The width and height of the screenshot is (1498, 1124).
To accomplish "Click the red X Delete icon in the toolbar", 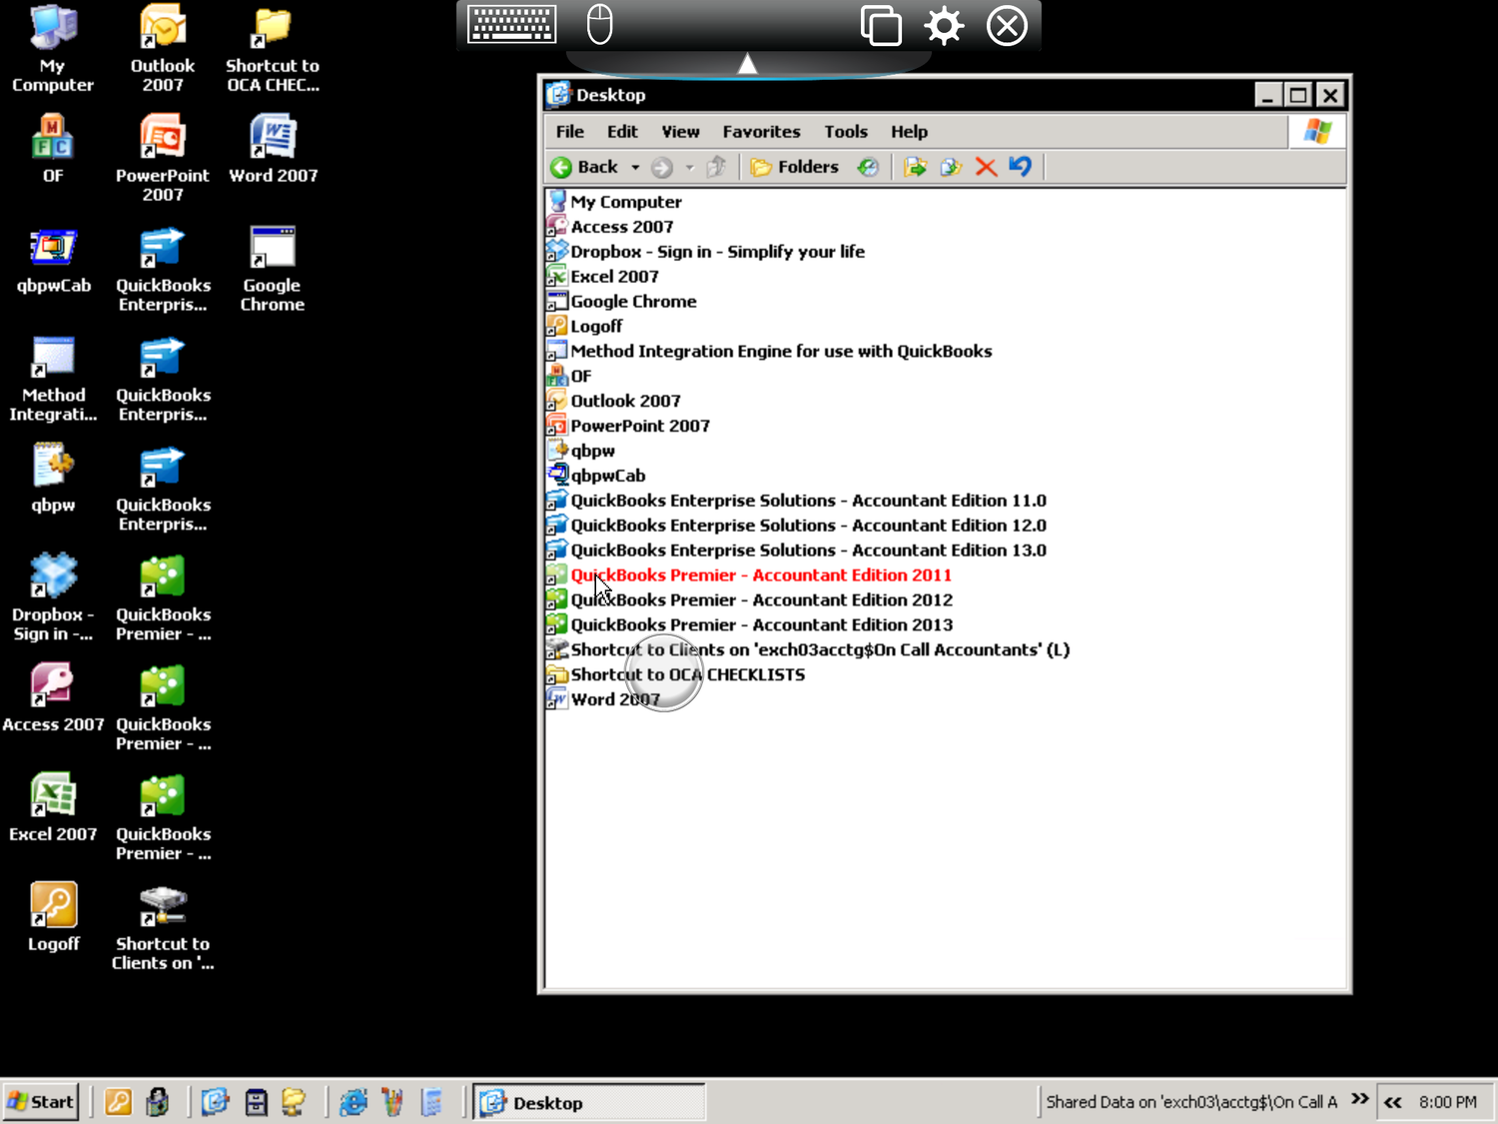I will [986, 167].
